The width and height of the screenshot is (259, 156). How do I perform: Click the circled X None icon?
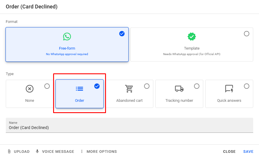tap(30, 89)
